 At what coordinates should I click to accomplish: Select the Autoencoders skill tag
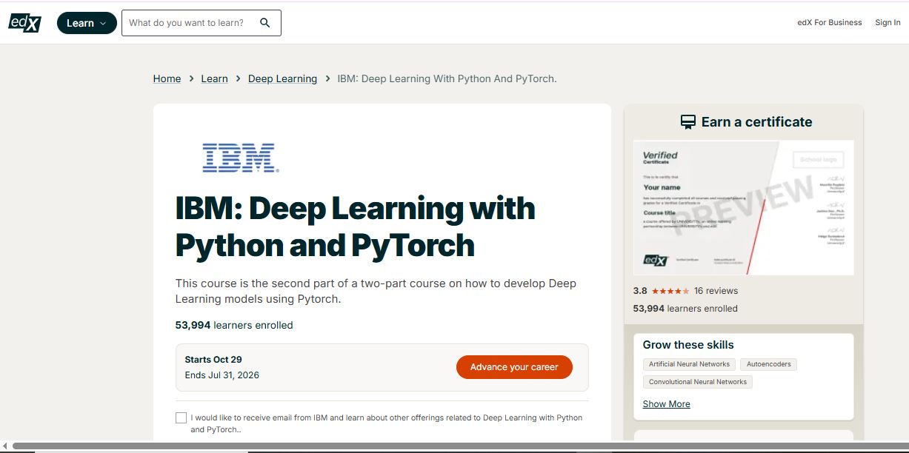pos(768,363)
